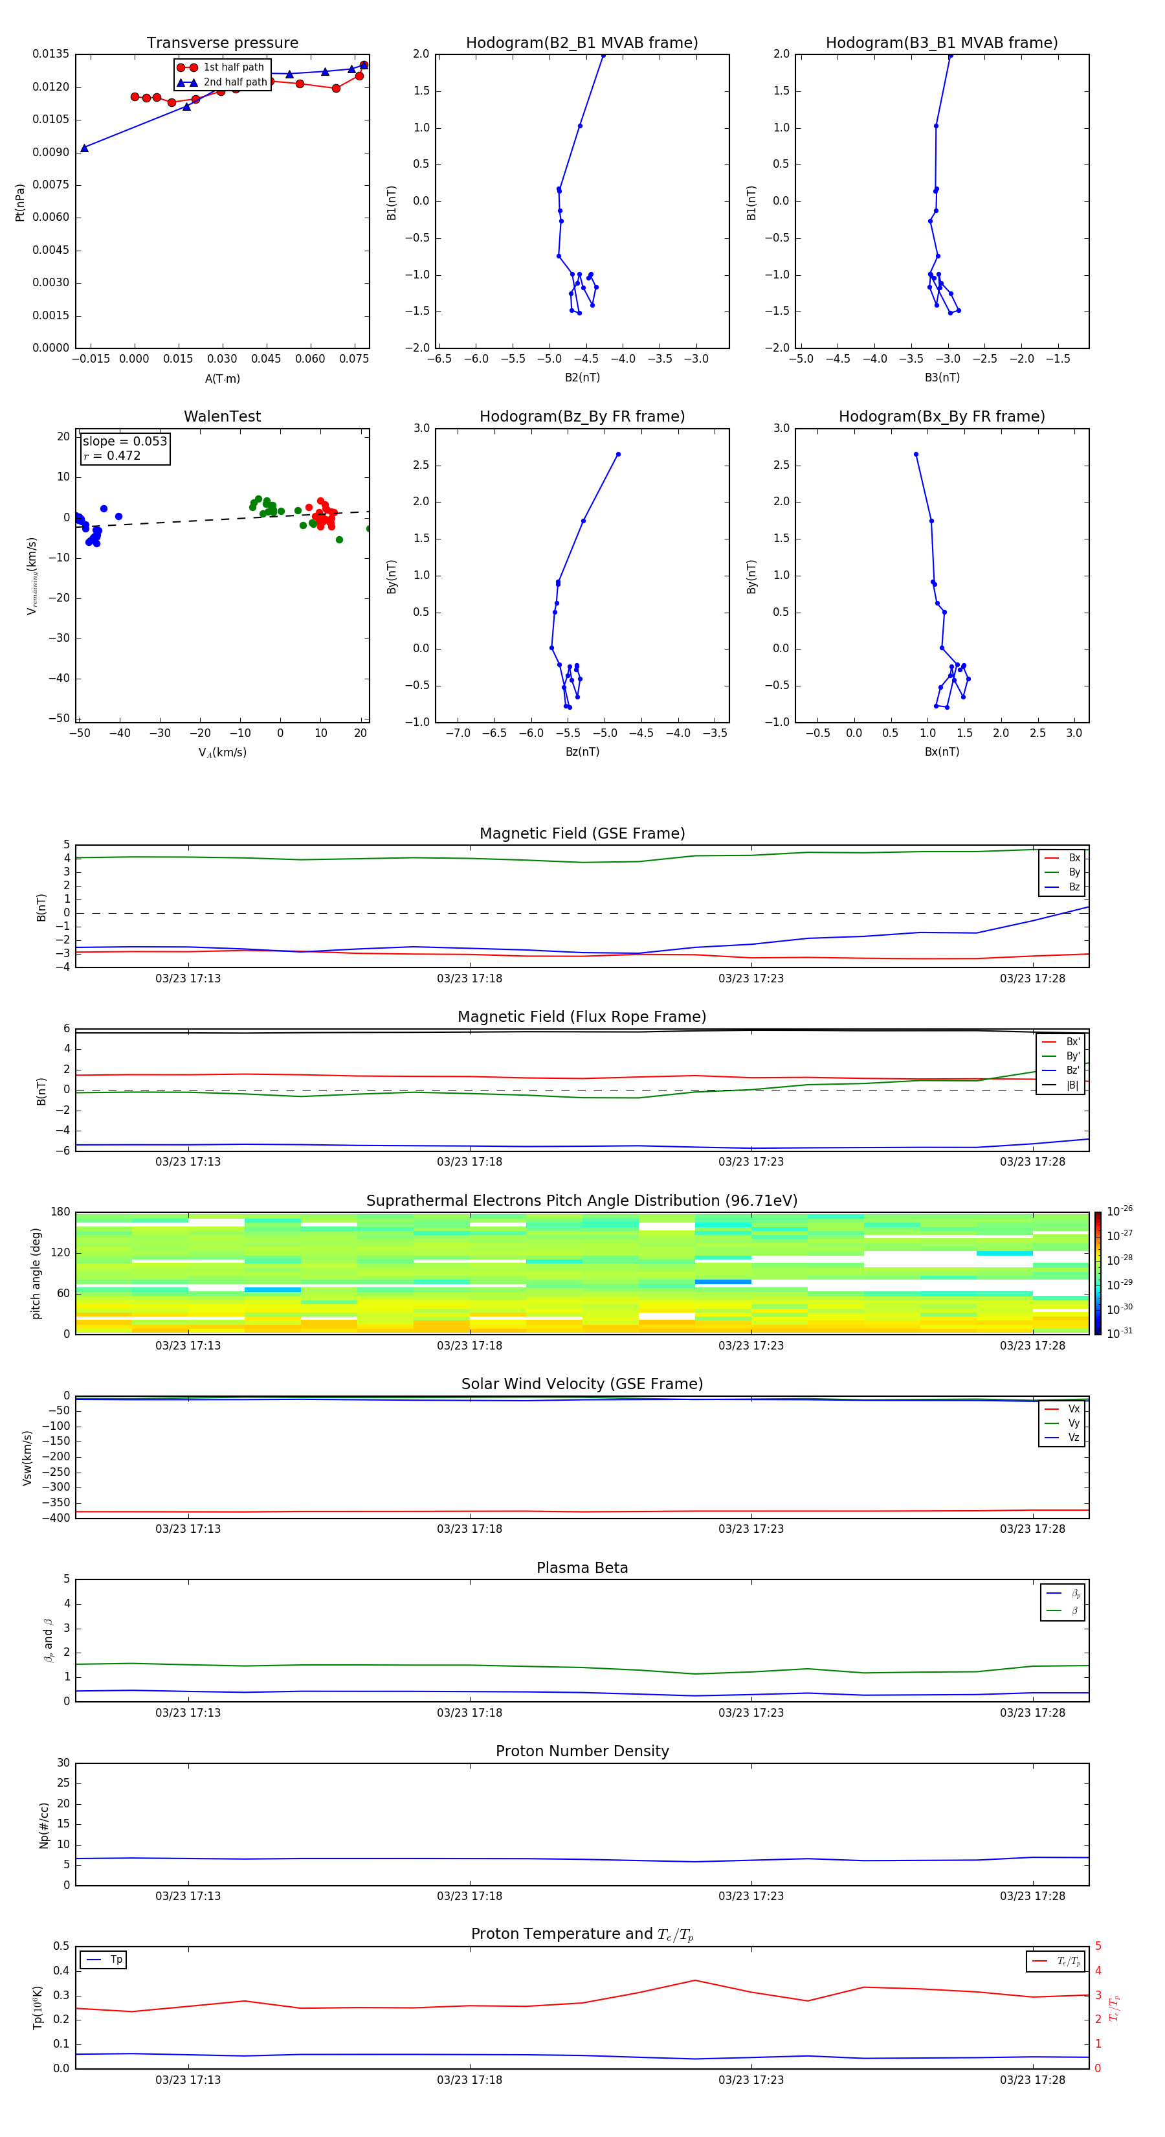The image size is (1165, 2137).
Task: Select the 'slope = 0.053' annotation
Action: (x=124, y=442)
